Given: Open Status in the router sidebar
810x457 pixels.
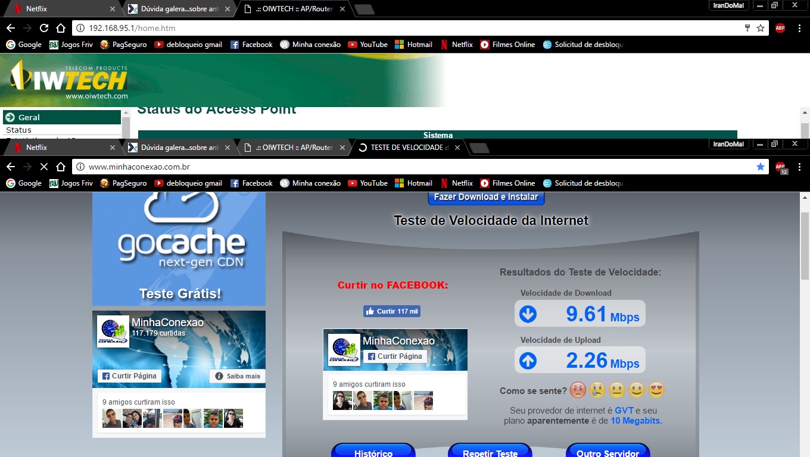Looking at the screenshot, I should click(x=18, y=130).
